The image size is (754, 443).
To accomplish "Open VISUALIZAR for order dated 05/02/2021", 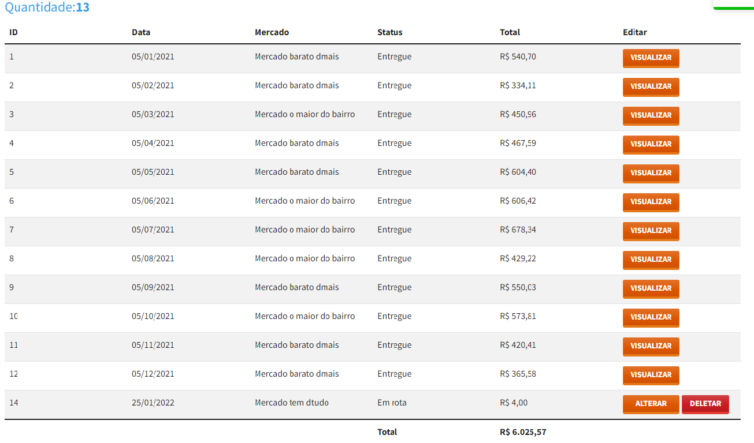I will click(x=651, y=87).
